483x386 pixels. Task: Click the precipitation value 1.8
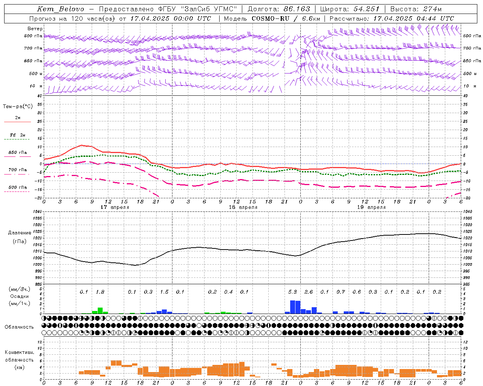(x=100, y=292)
